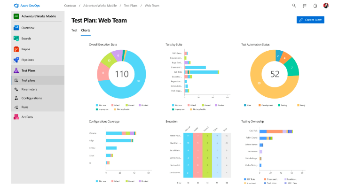339x193 pixels.
Task: Click the Artifacts sidebar icon
Action: coord(16,117)
